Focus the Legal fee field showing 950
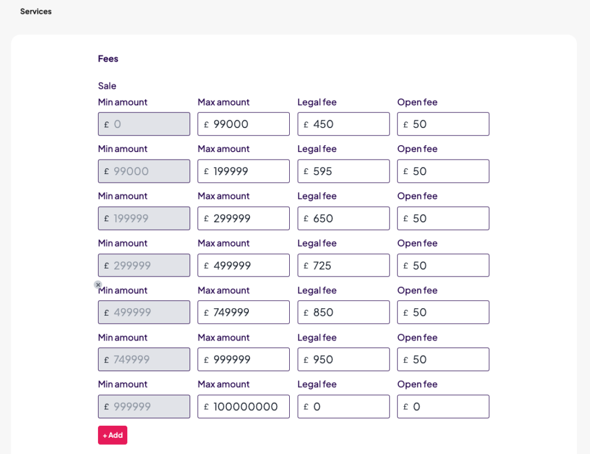The height and width of the screenshot is (454, 590). click(343, 360)
